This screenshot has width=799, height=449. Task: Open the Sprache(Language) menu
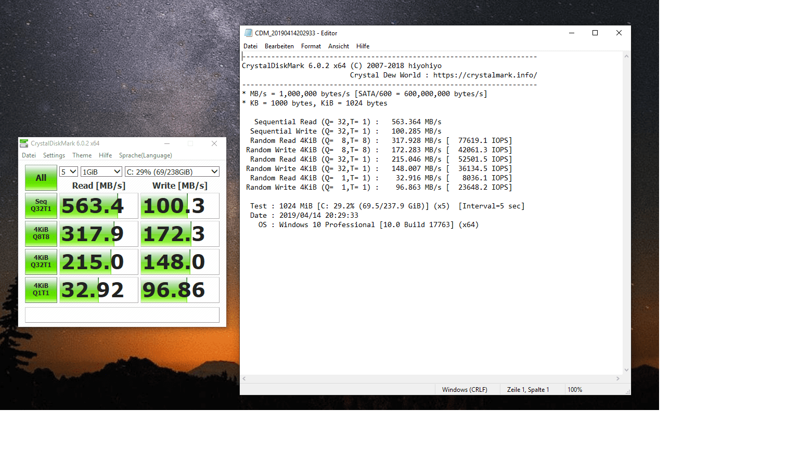[146, 155]
